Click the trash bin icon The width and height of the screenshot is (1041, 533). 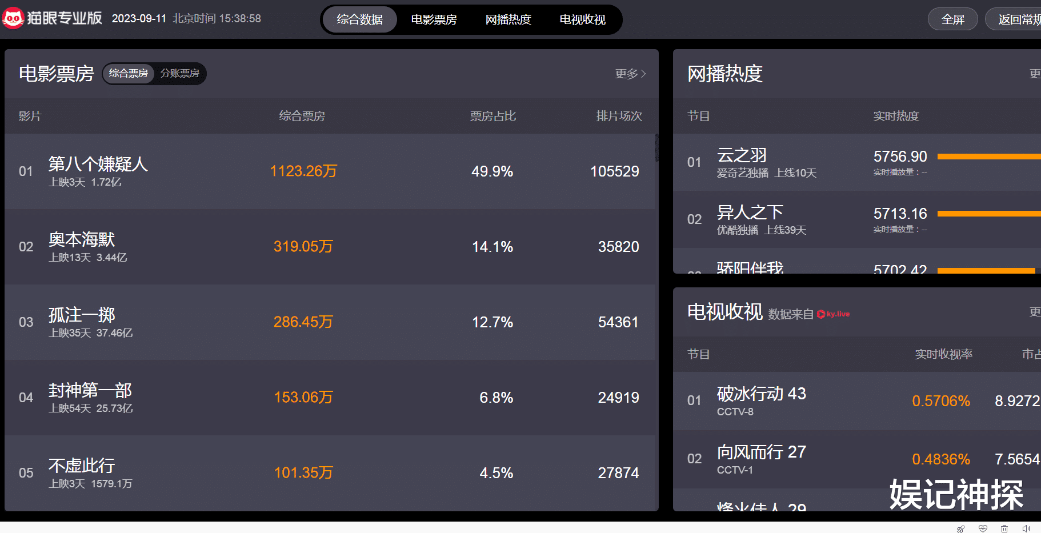[1004, 528]
